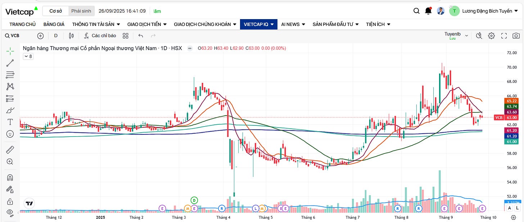Click the green D dividend marker

click(194, 200)
